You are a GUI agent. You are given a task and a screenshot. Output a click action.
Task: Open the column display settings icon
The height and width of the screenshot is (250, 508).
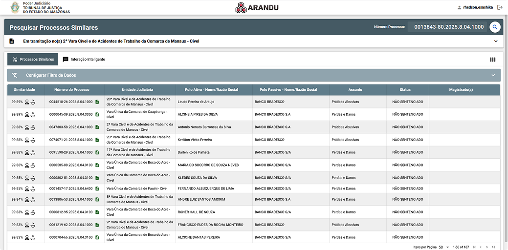click(492, 60)
